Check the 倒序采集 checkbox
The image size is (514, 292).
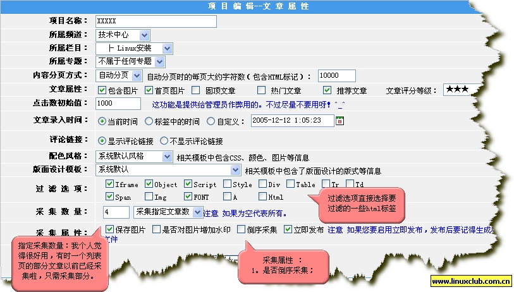[241, 229]
